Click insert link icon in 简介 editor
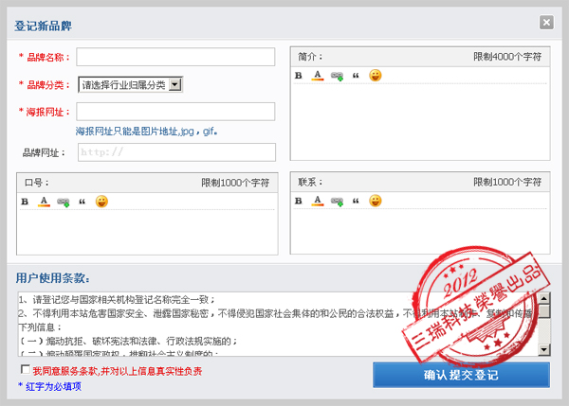This screenshot has width=569, height=406. 337,76
